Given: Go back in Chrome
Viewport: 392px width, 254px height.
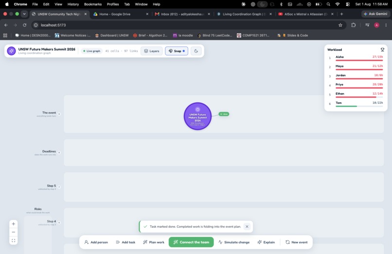Looking at the screenshot, I should [x=6, y=25].
